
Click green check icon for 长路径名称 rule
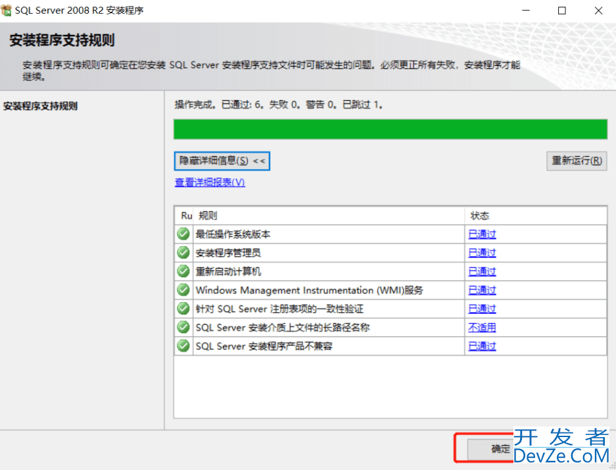coord(183,327)
